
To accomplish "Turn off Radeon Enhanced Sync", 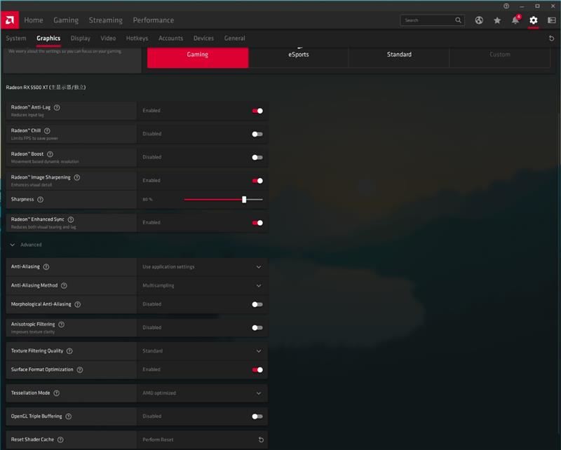I will pos(257,223).
